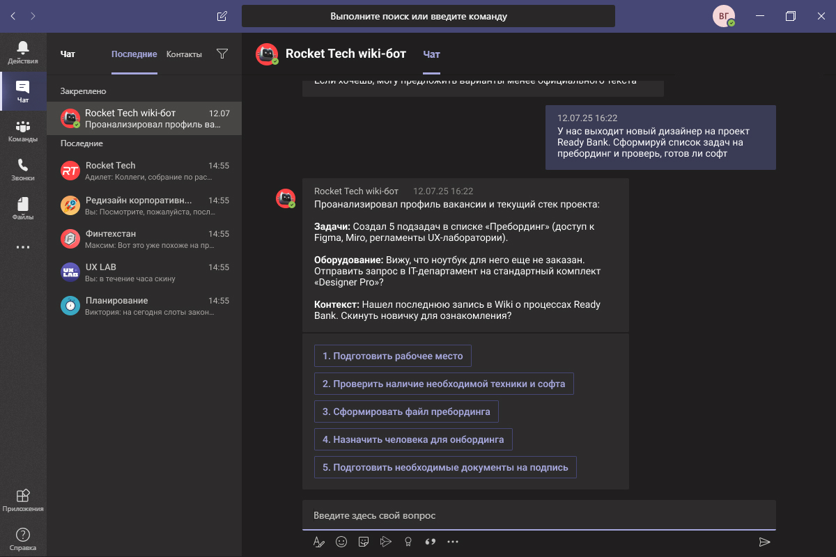Open the Действия activity feed

[23, 52]
